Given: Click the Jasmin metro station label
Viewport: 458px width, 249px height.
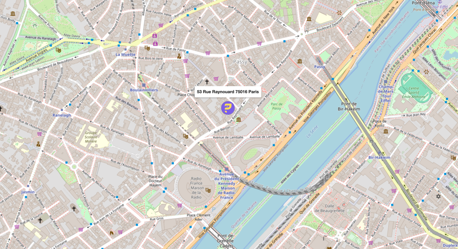Looking at the screenshot, I should point(28,192).
